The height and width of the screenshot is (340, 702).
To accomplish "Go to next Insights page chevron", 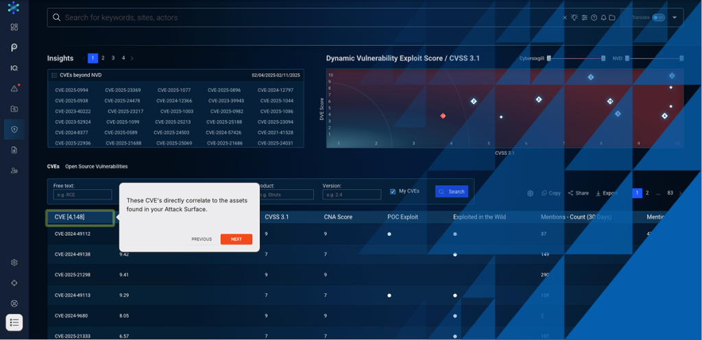I will tap(132, 58).
